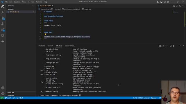Click the '### Comandos básicos' heading line

click(53, 16)
